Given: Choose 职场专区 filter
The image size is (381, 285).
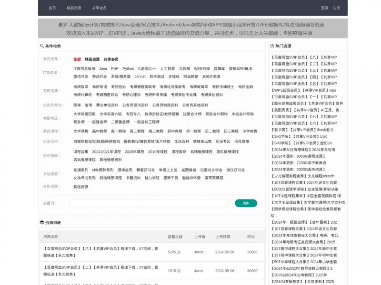Looking at the screenshot, I should tap(223, 142).
